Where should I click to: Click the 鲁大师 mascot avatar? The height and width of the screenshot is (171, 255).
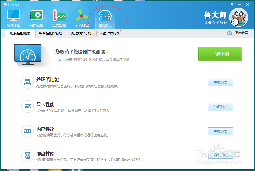click(238, 17)
